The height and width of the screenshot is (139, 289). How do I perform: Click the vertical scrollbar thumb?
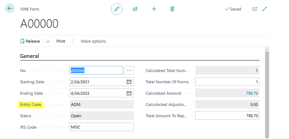pos(267,95)
